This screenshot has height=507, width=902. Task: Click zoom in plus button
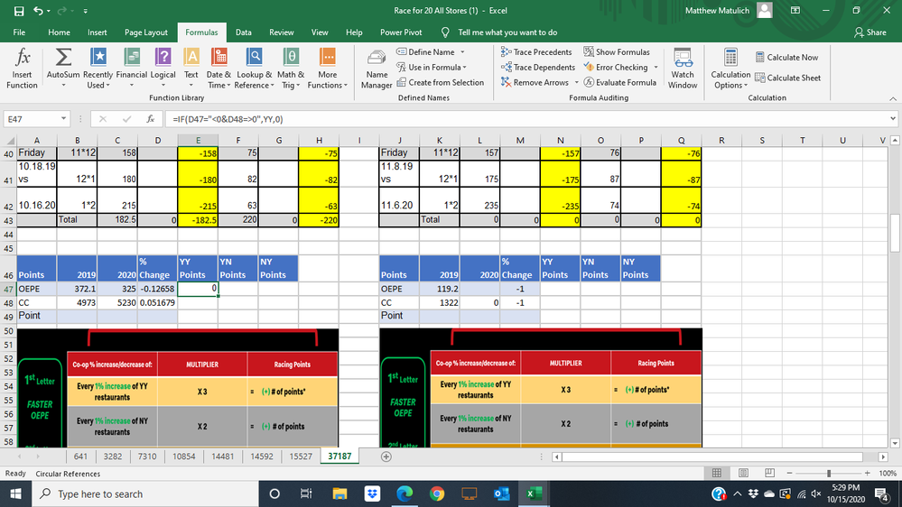[867, 473]
